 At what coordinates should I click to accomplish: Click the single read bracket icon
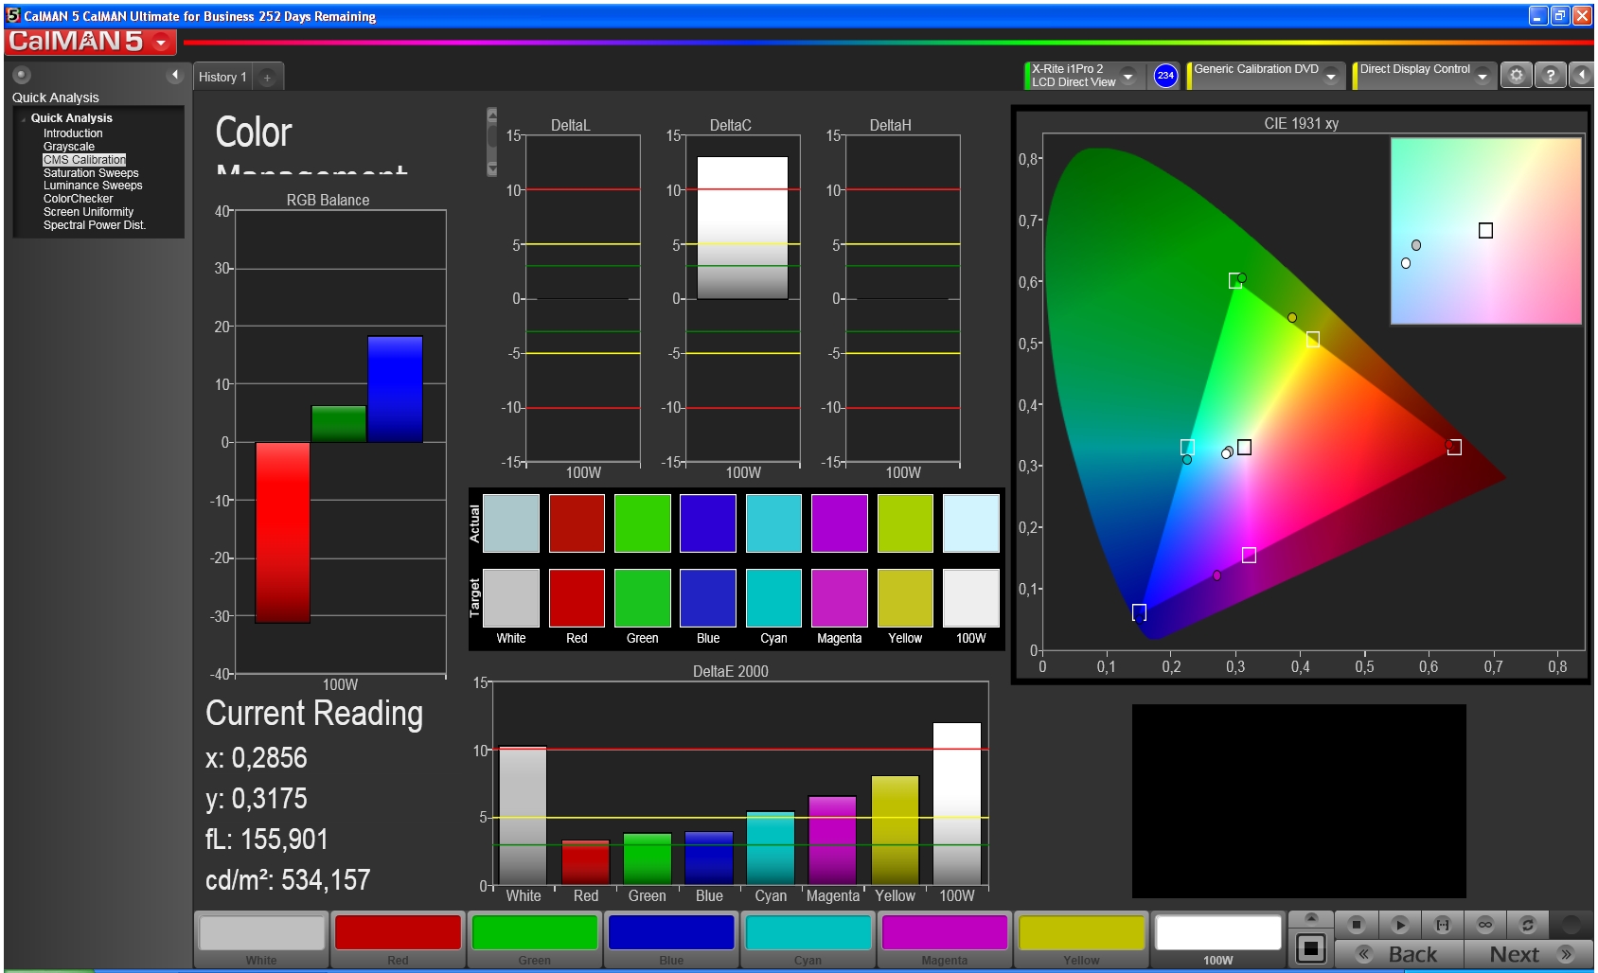(x=1443, y=925)
